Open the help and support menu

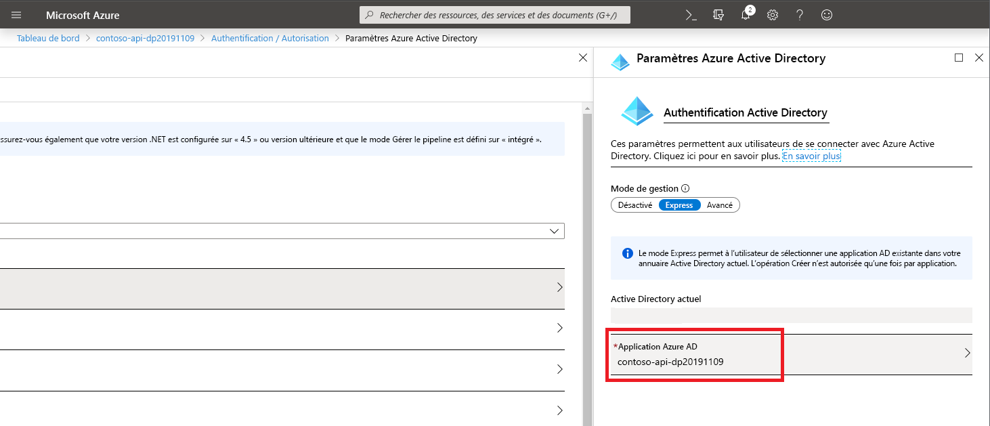799,14
